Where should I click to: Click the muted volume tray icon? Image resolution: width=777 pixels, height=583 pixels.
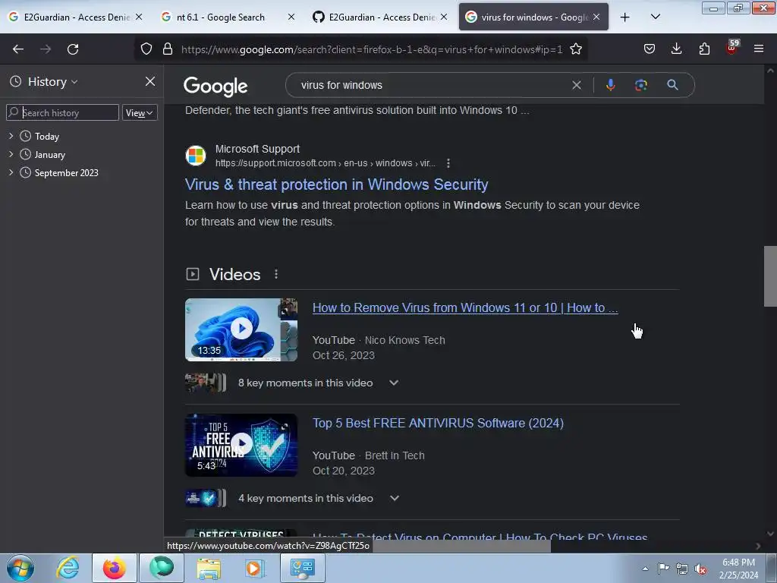[700, 569]
